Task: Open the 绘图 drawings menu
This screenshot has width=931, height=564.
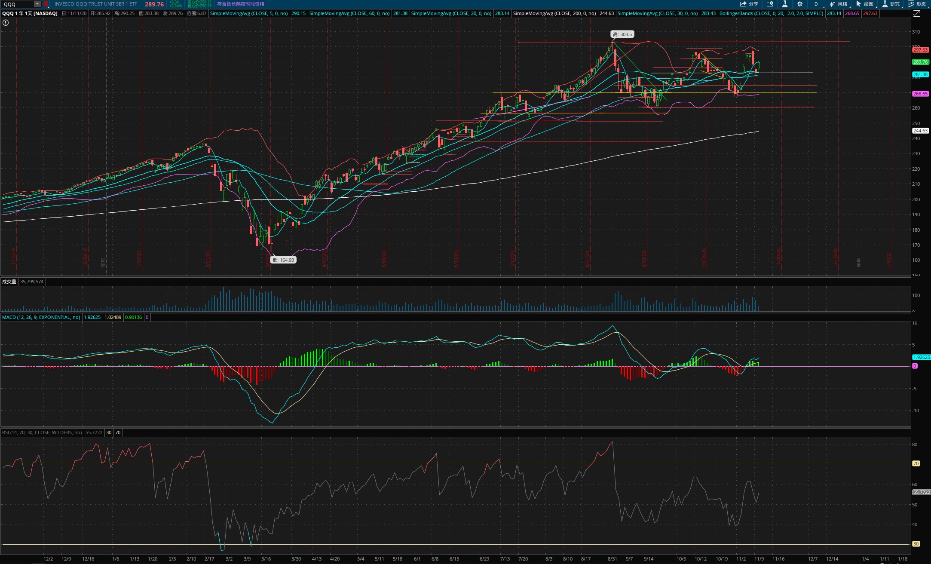Action: point(864,4)
